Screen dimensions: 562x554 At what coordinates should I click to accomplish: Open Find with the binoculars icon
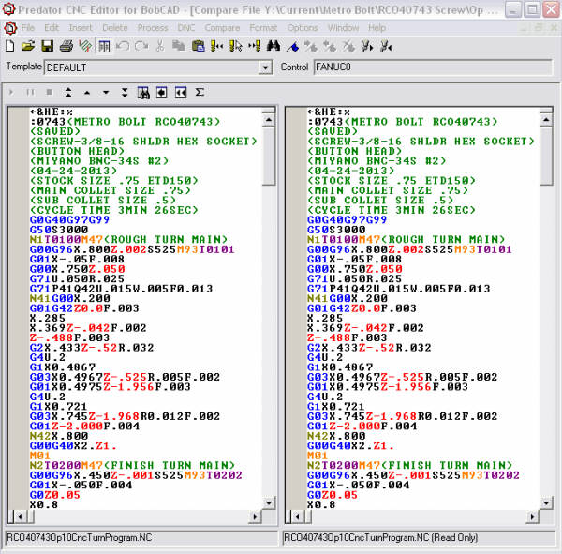274,46
